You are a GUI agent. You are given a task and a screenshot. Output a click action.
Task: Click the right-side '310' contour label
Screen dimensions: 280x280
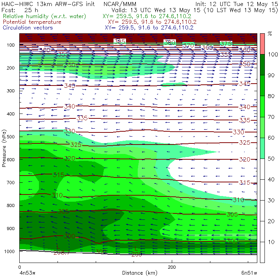click(238, 200)
